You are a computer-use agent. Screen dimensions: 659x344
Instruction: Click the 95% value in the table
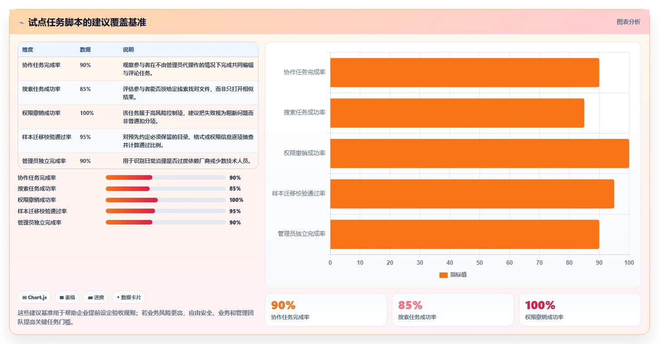85,137
